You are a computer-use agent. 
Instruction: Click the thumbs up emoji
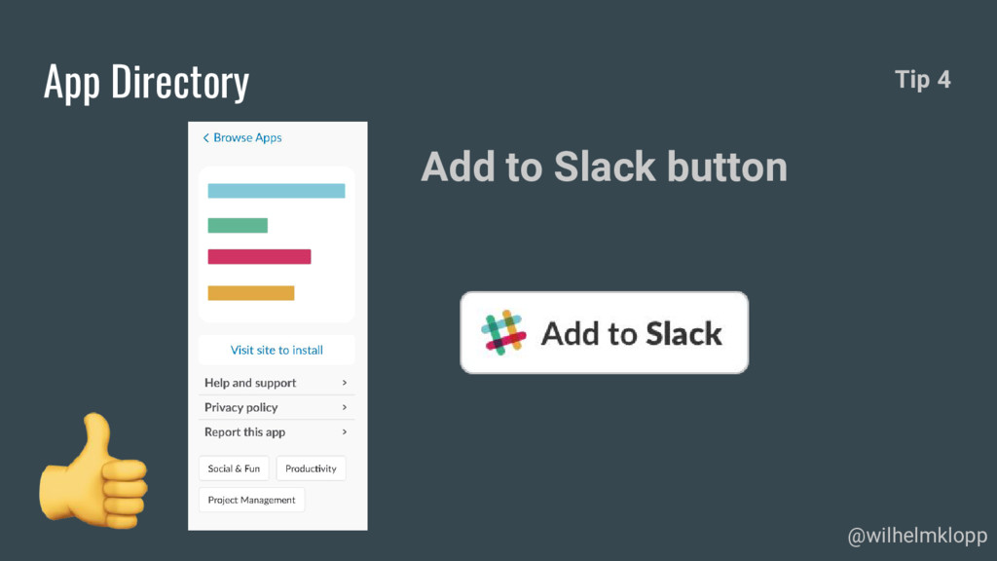point(93,470)
